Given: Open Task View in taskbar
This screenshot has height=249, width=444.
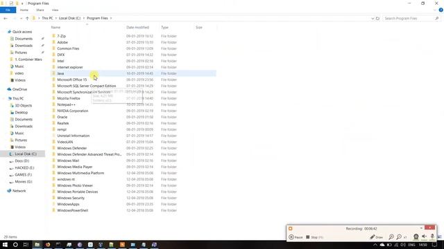Looking at the screenshot, I should click(26, 244).
